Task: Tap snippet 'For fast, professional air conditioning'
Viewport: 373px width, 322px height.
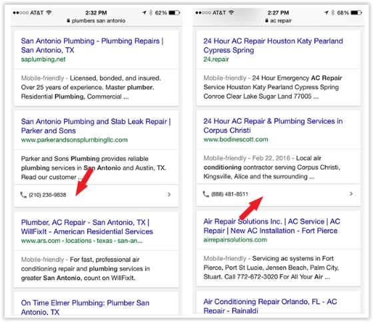Action: [x=85, y=269]
